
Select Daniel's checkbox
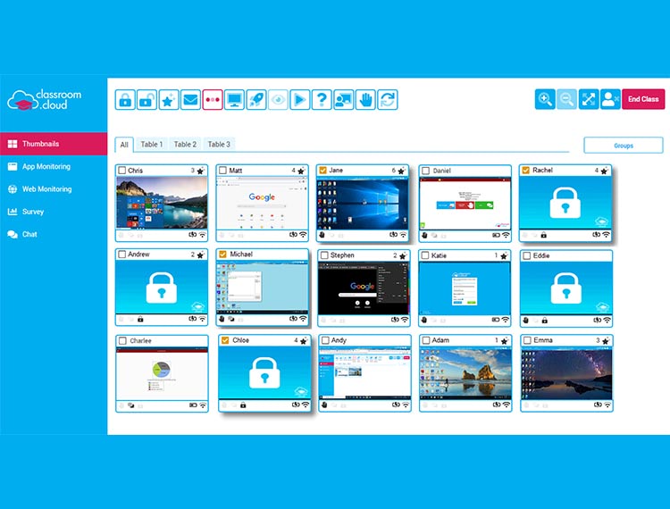(x=425, y=171)
